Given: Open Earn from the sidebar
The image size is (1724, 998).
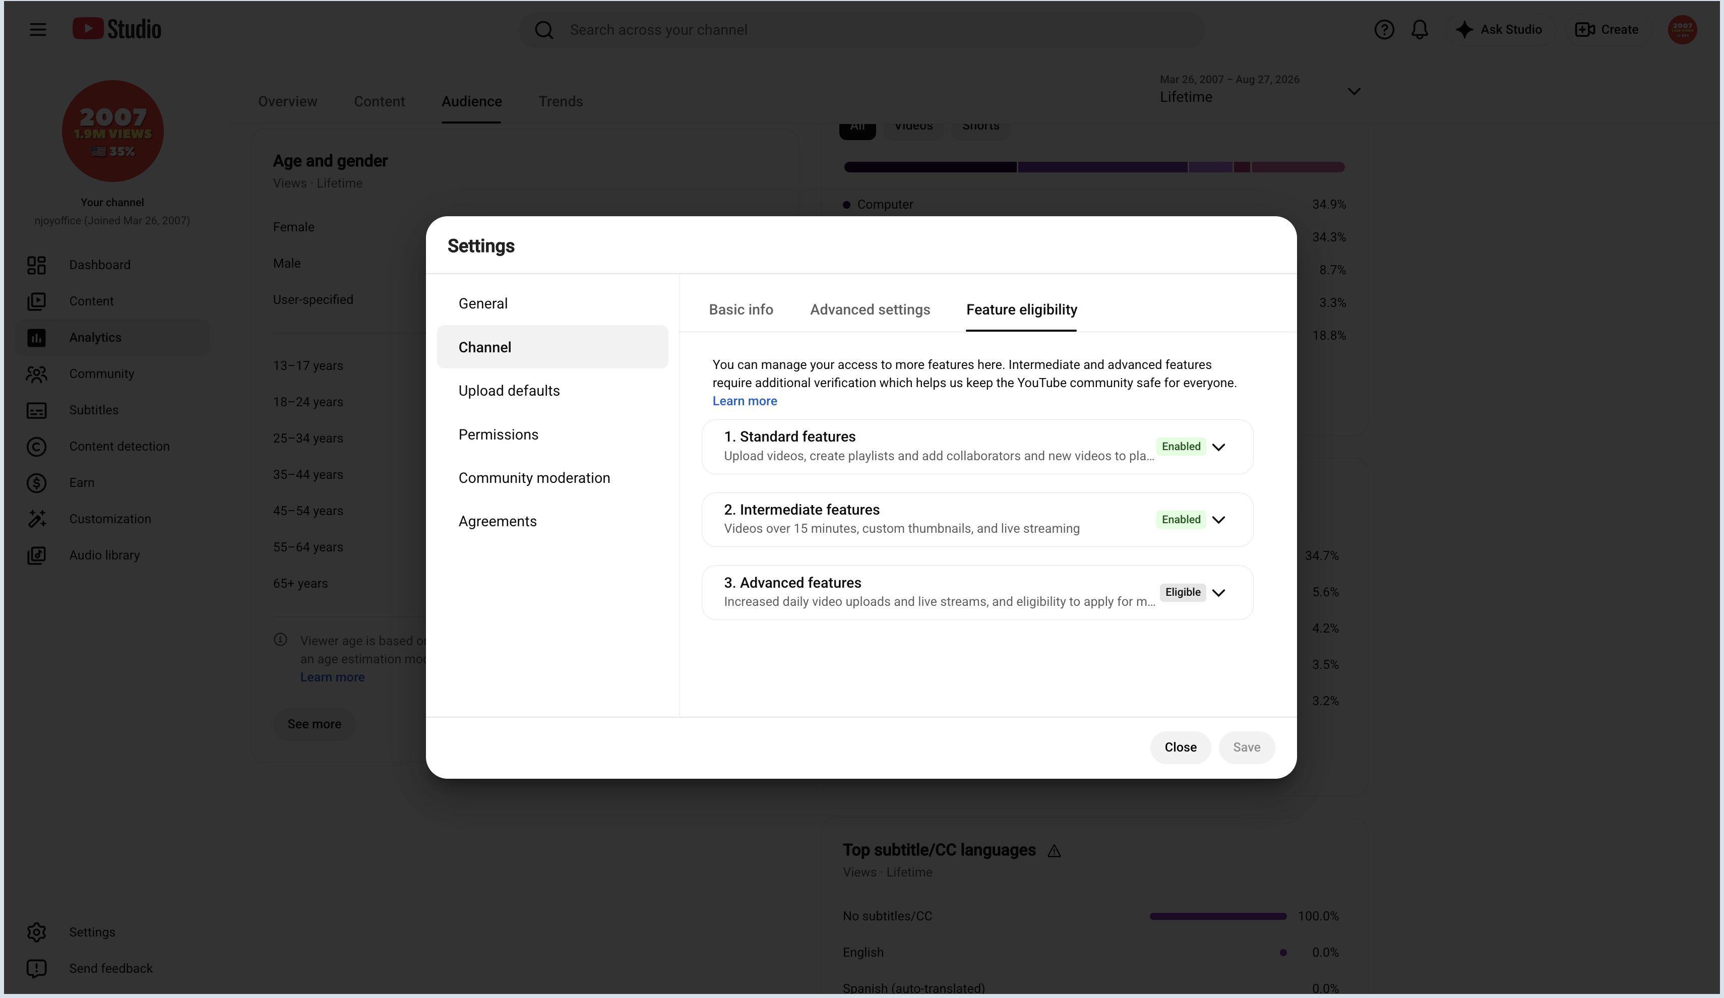Looking at the screenshot, I should pyautogui.click(x=112, y=482).
